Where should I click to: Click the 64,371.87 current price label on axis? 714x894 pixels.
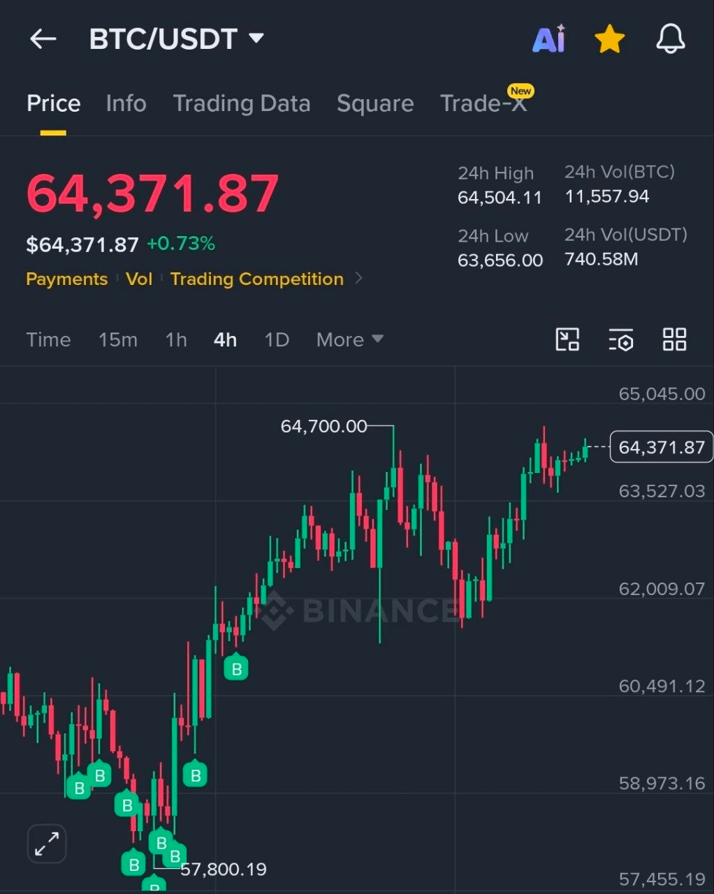(661, 447)
